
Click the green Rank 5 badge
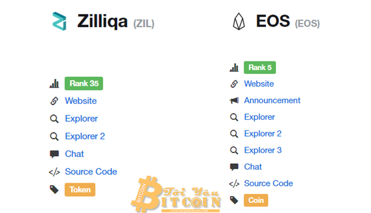[x=260, y=68]
